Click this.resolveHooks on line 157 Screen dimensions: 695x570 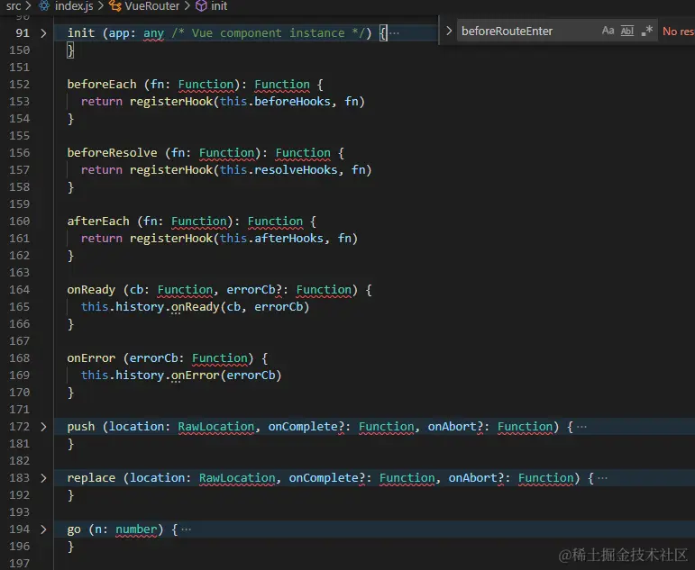pyautogui.click(x=279, y=169)
